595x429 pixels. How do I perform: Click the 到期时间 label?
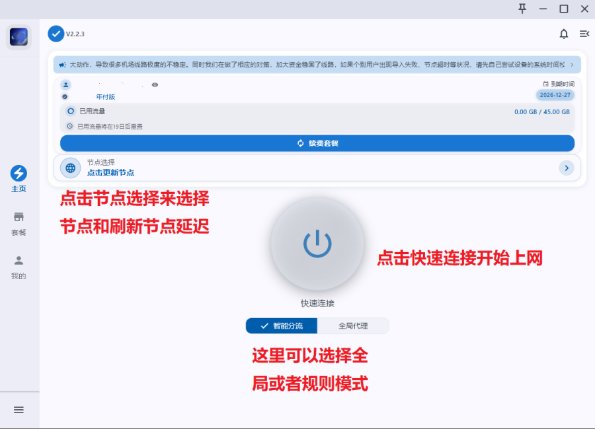click(x=563, y=84)
